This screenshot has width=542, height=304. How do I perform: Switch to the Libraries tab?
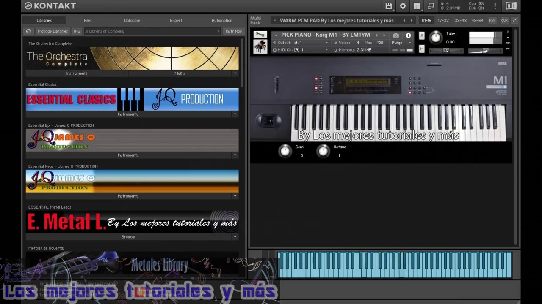[44, 20]
